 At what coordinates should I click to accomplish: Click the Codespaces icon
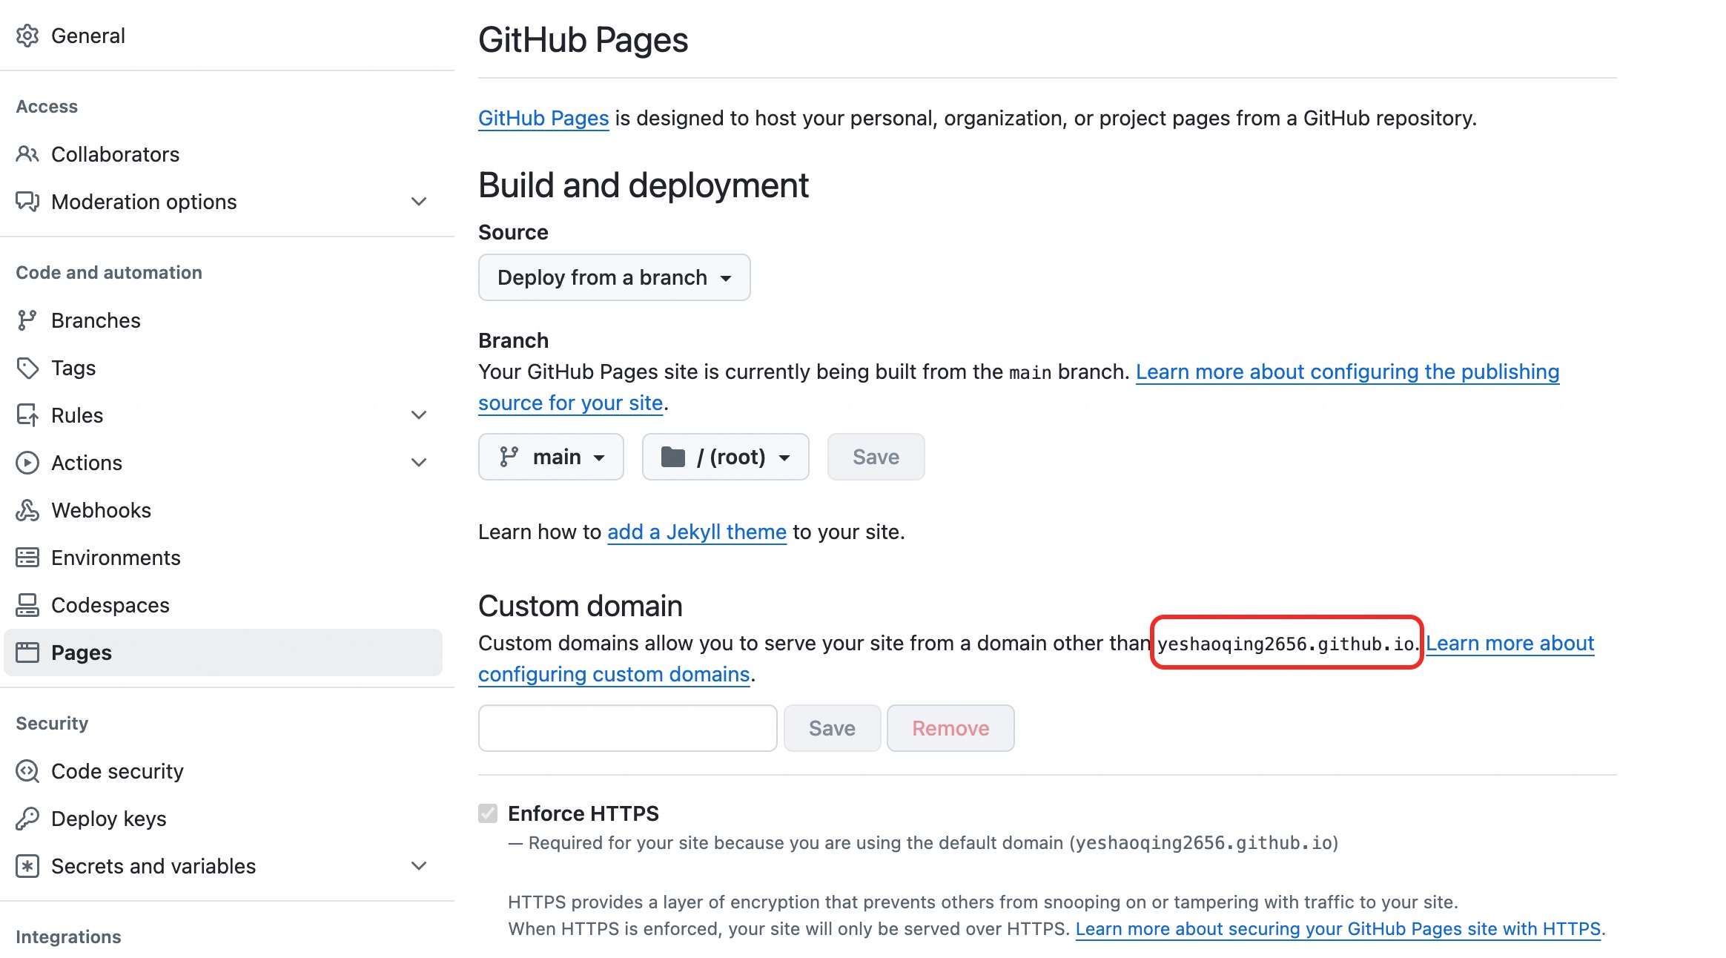(27, 605)
